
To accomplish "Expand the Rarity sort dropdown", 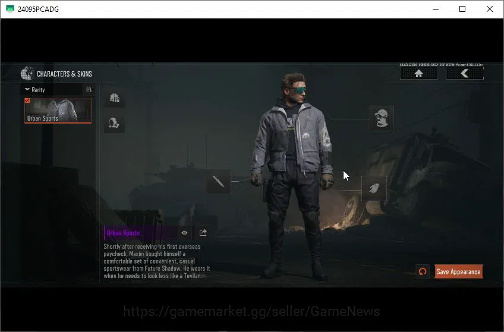I will click(35, 90).
